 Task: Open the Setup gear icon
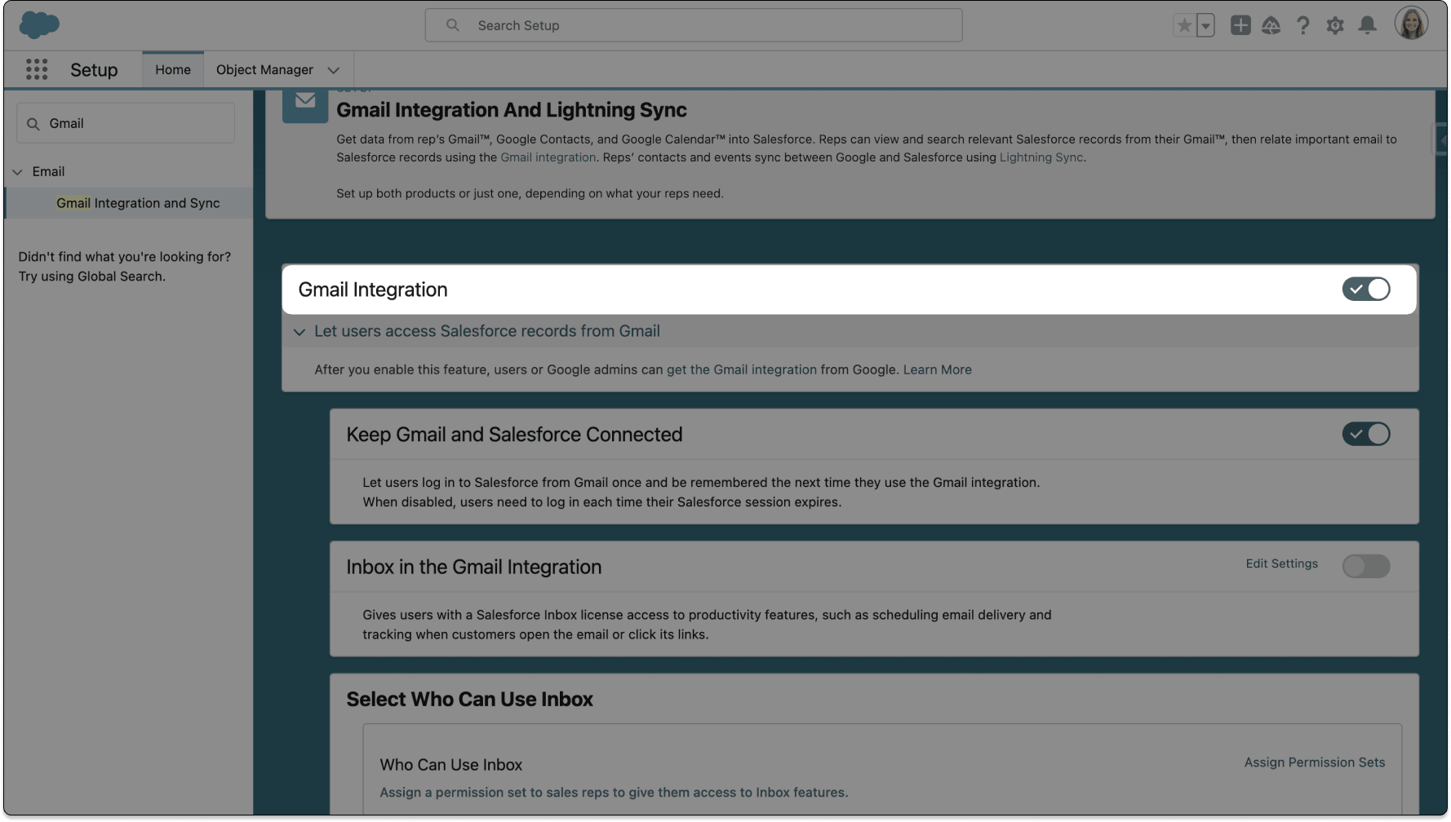tap(1335, 25)
